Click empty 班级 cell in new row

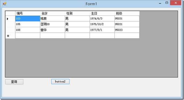(x=127, y=36)
